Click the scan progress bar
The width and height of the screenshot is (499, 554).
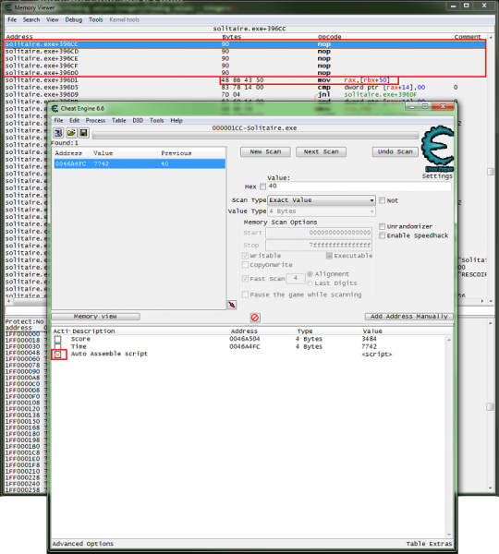(255, 136)
